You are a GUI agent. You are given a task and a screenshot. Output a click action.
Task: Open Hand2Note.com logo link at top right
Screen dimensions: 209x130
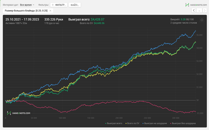196,5
